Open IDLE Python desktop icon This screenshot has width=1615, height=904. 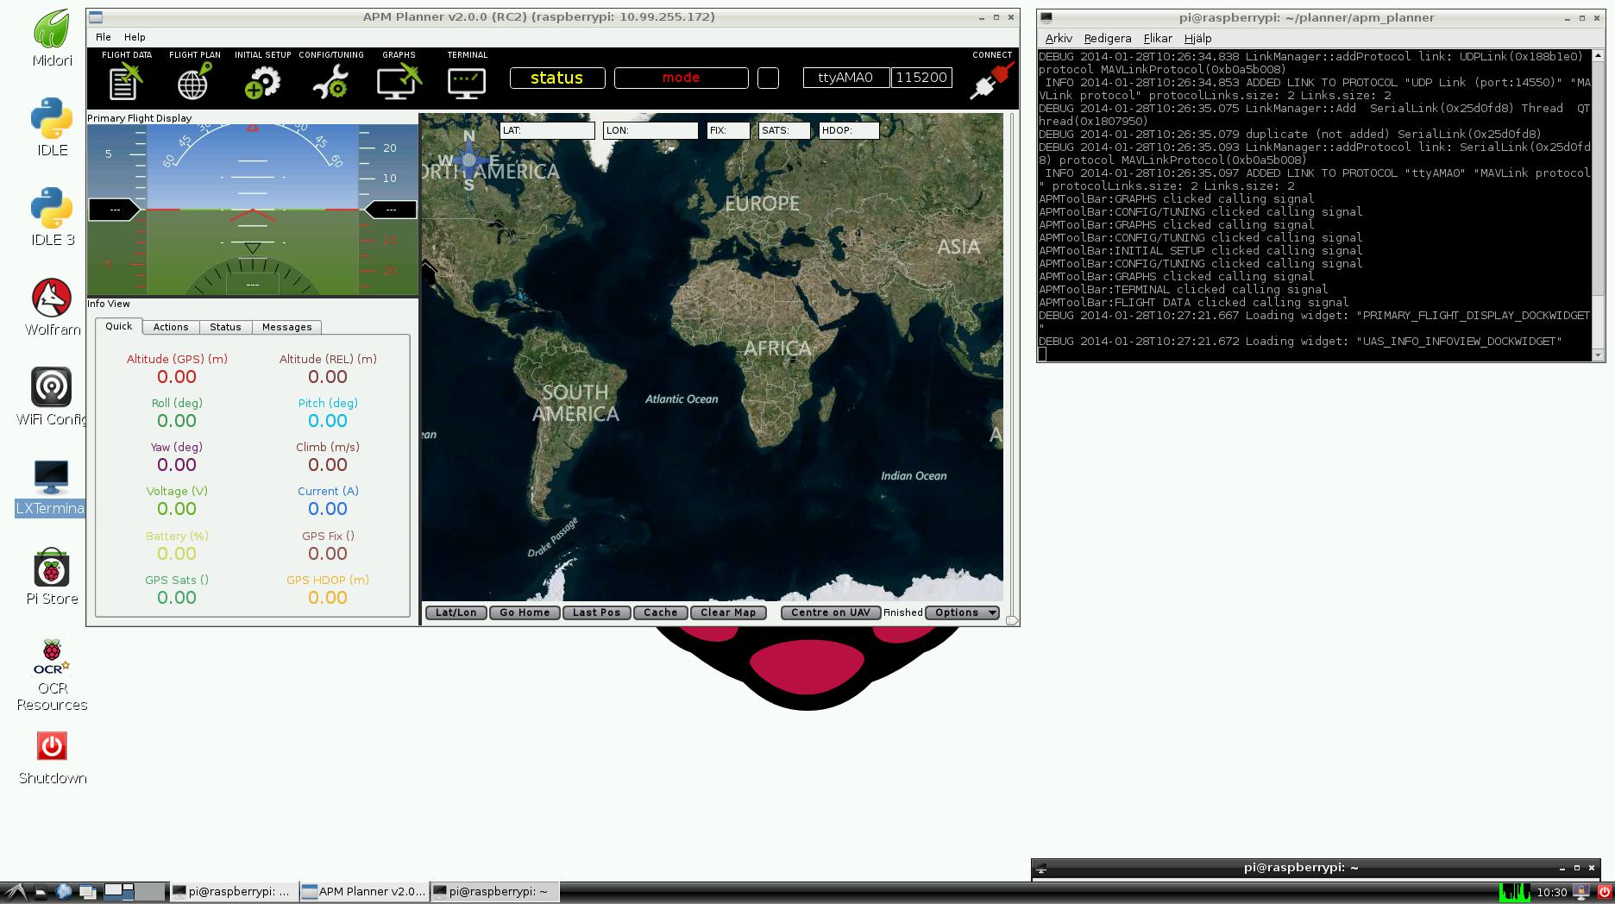click(52, 118)
